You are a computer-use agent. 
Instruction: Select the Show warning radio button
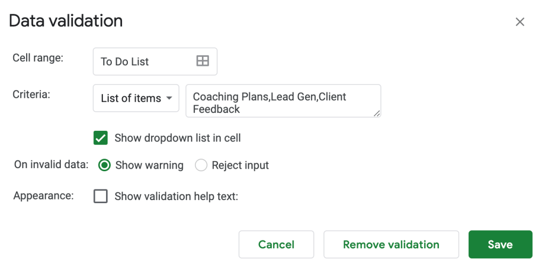[105, 165]
